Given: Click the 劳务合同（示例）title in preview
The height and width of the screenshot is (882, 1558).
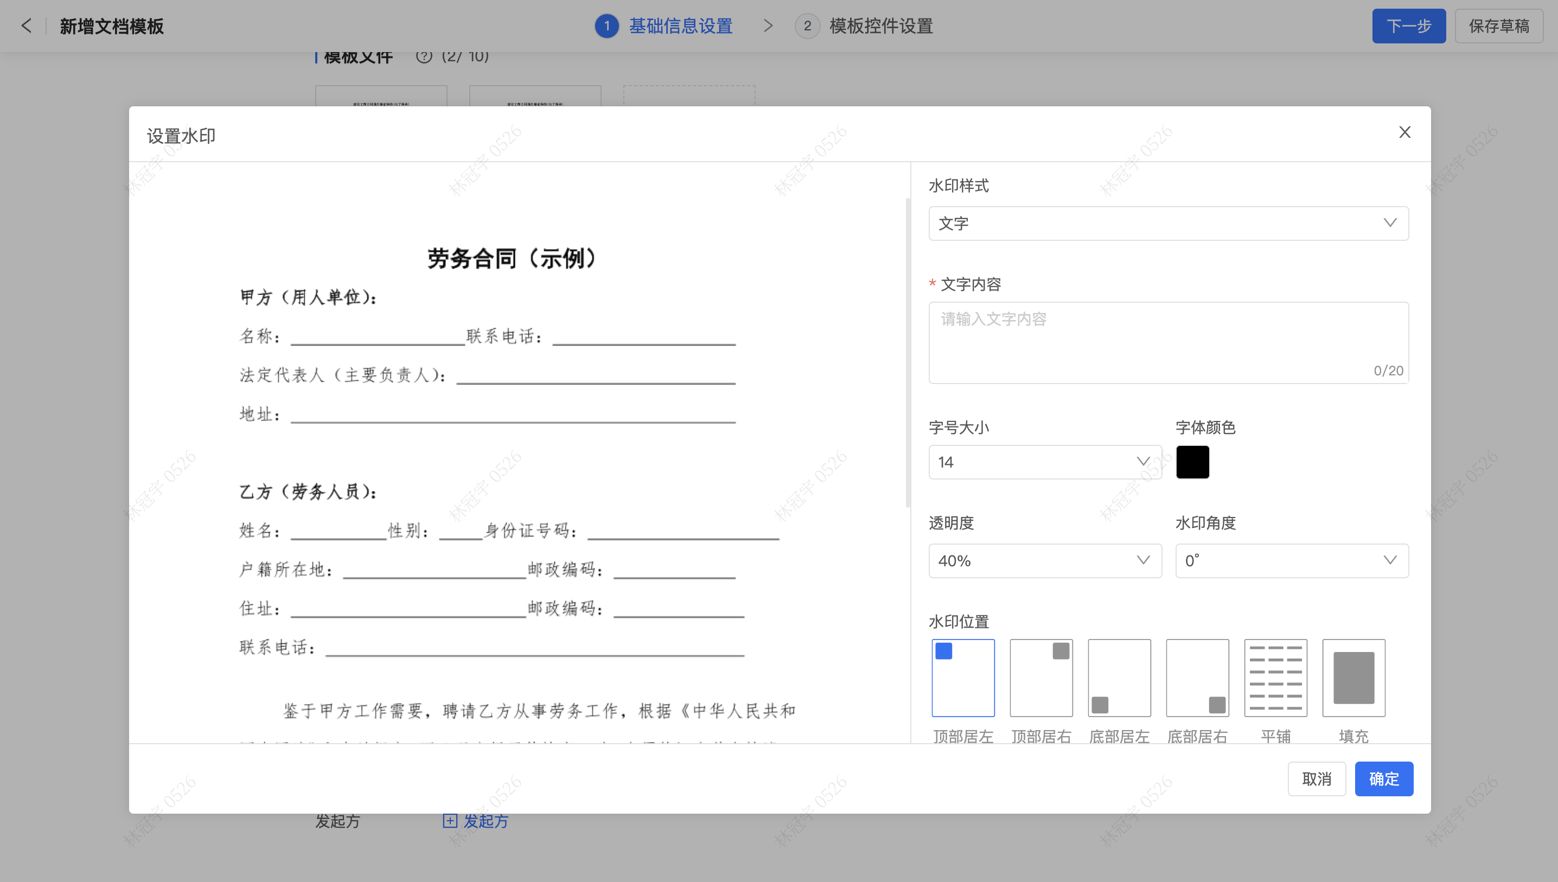Looking at the screenshot, I should pos(513,259).
